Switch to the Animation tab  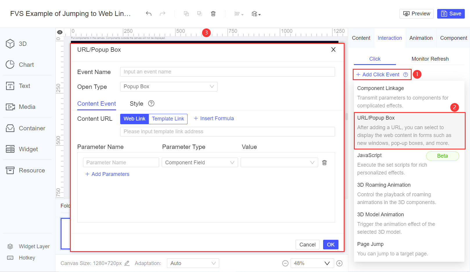coord(421,38)
